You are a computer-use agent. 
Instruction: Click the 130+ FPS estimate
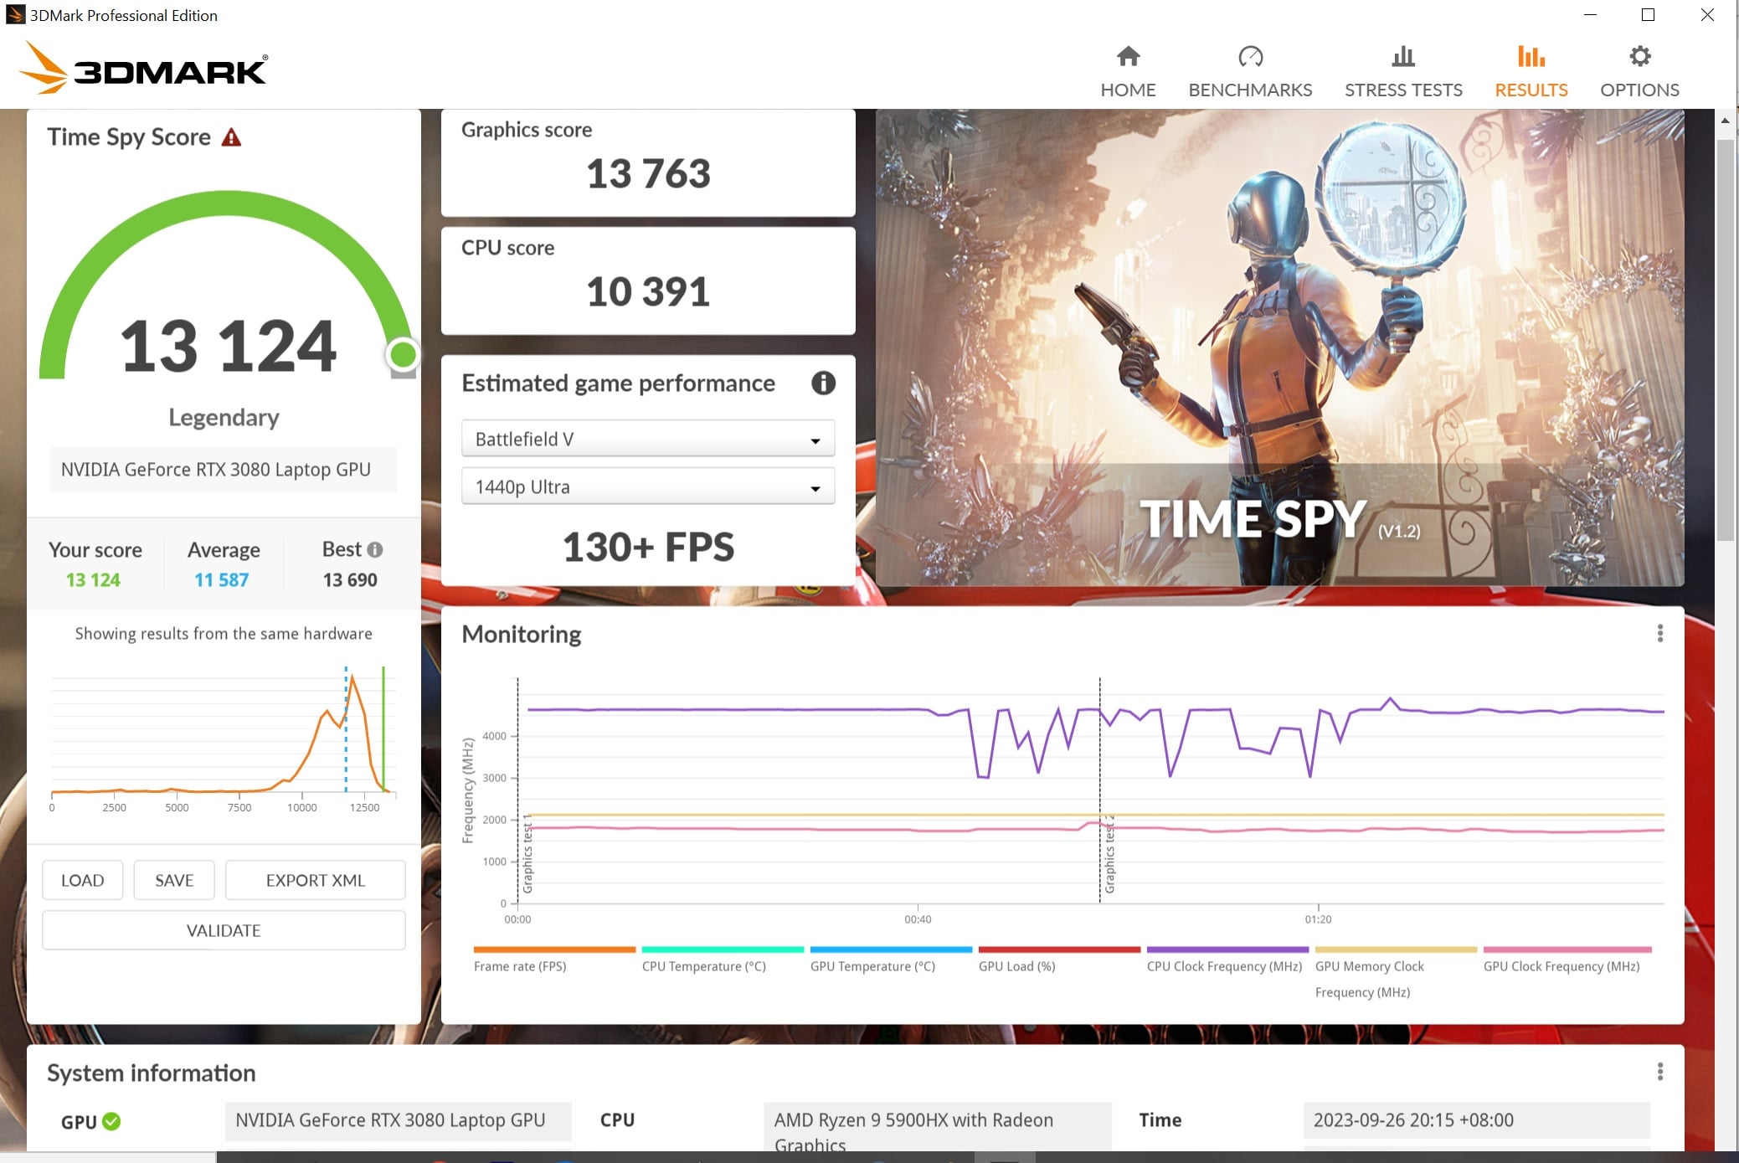(x=648, y=547)
